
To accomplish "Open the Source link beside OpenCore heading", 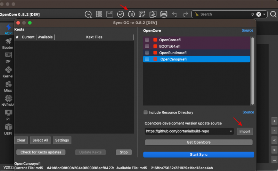I will click(247, 31).
